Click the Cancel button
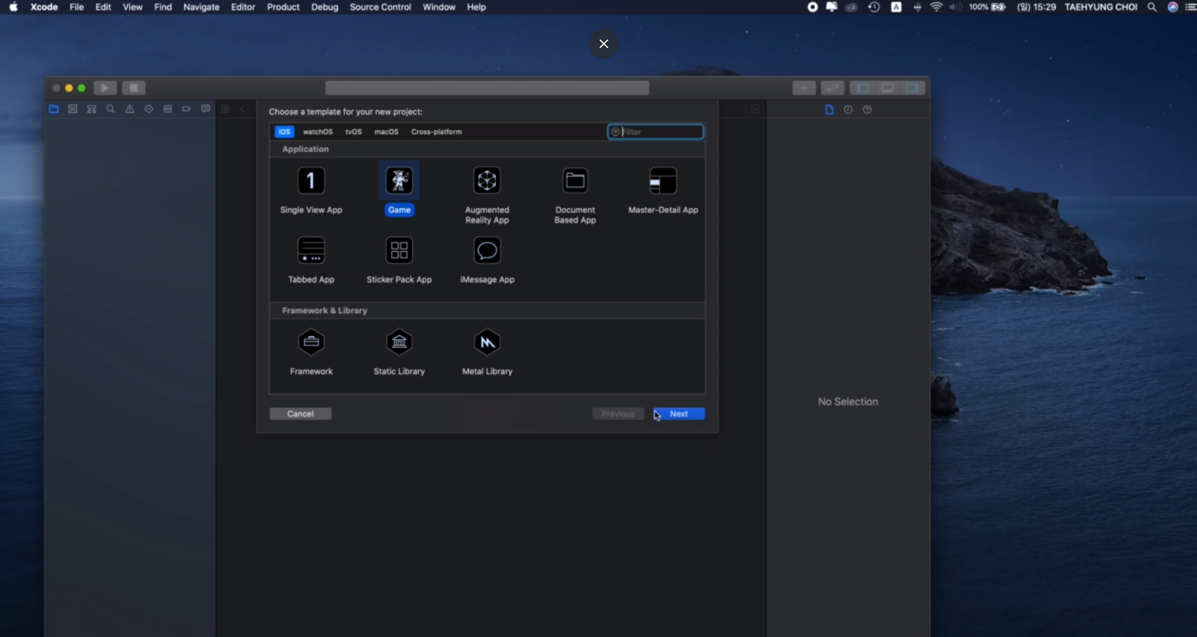Viewport: 1197px width, 637px height. (300, 414)
